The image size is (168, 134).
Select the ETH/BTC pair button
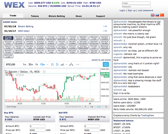(x=40, y=47)
